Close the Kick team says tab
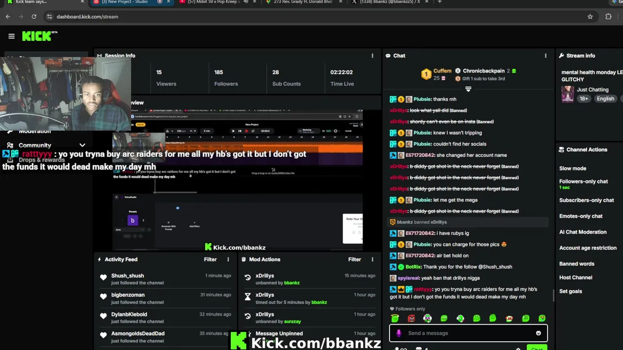Viewport: 623px width, 350px height. (82, 2)
